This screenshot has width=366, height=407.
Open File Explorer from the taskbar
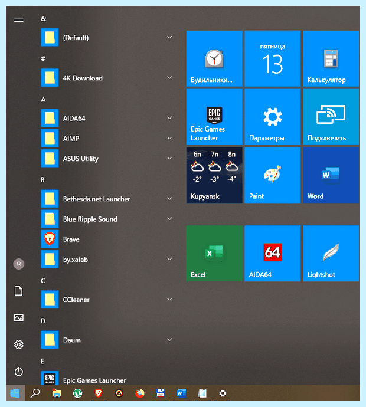[x=57, y=393]
